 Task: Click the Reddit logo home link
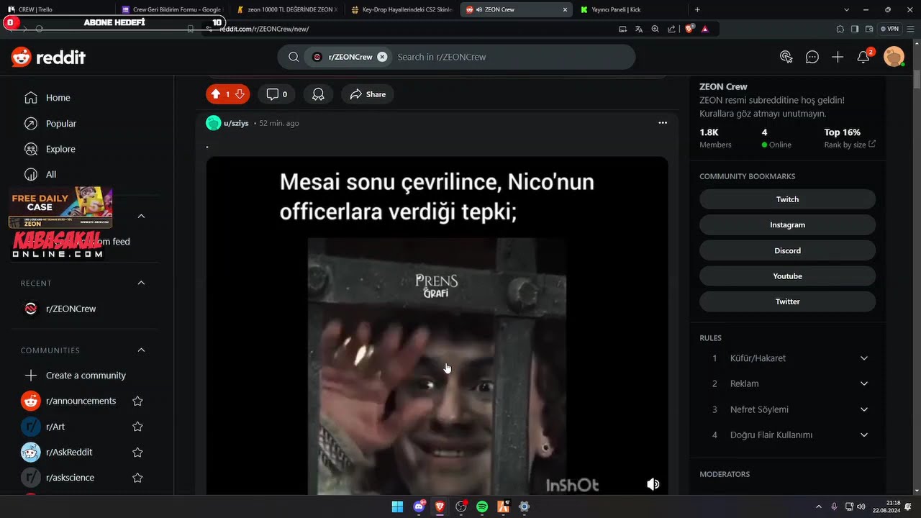coord(48,58)
